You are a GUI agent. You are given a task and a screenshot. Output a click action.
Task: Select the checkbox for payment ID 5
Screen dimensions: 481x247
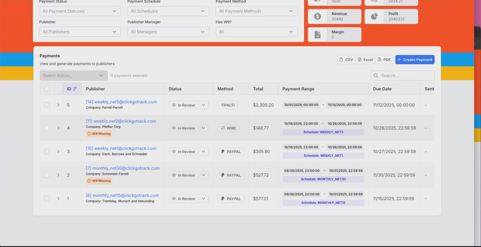pyautogui.click(x=47, y=105)
